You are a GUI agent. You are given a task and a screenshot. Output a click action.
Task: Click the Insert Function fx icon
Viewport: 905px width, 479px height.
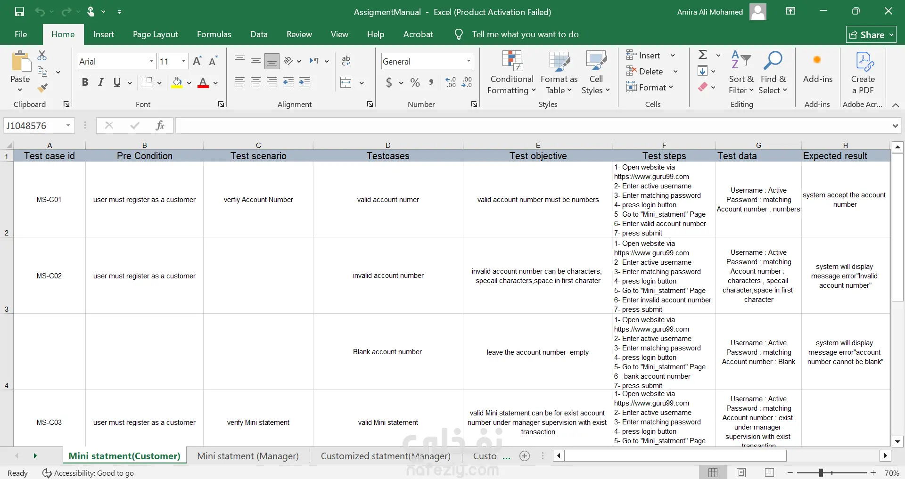(160, 125)
